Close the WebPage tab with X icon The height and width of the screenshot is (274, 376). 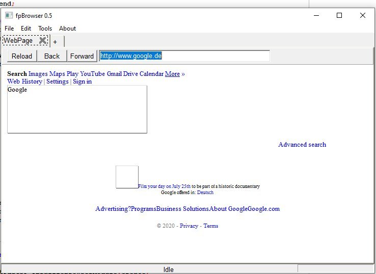point(43,40)
